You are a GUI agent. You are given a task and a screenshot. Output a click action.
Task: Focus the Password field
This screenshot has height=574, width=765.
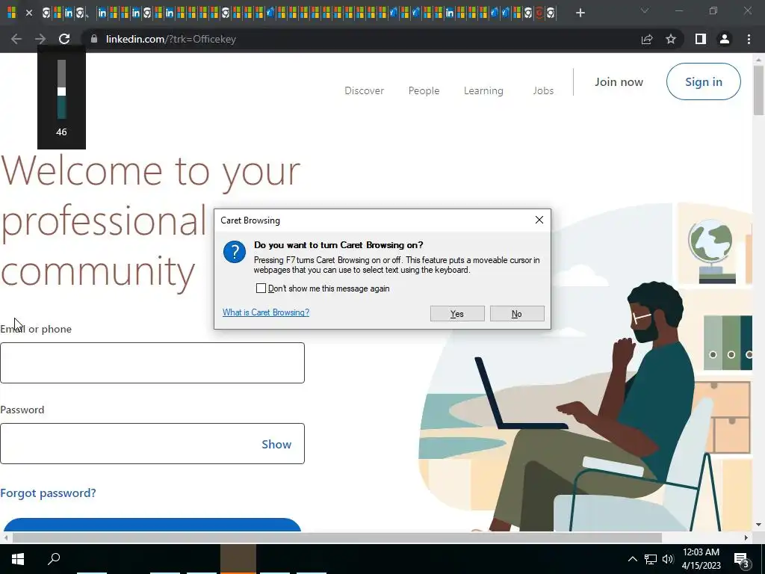tap(152, 444)
